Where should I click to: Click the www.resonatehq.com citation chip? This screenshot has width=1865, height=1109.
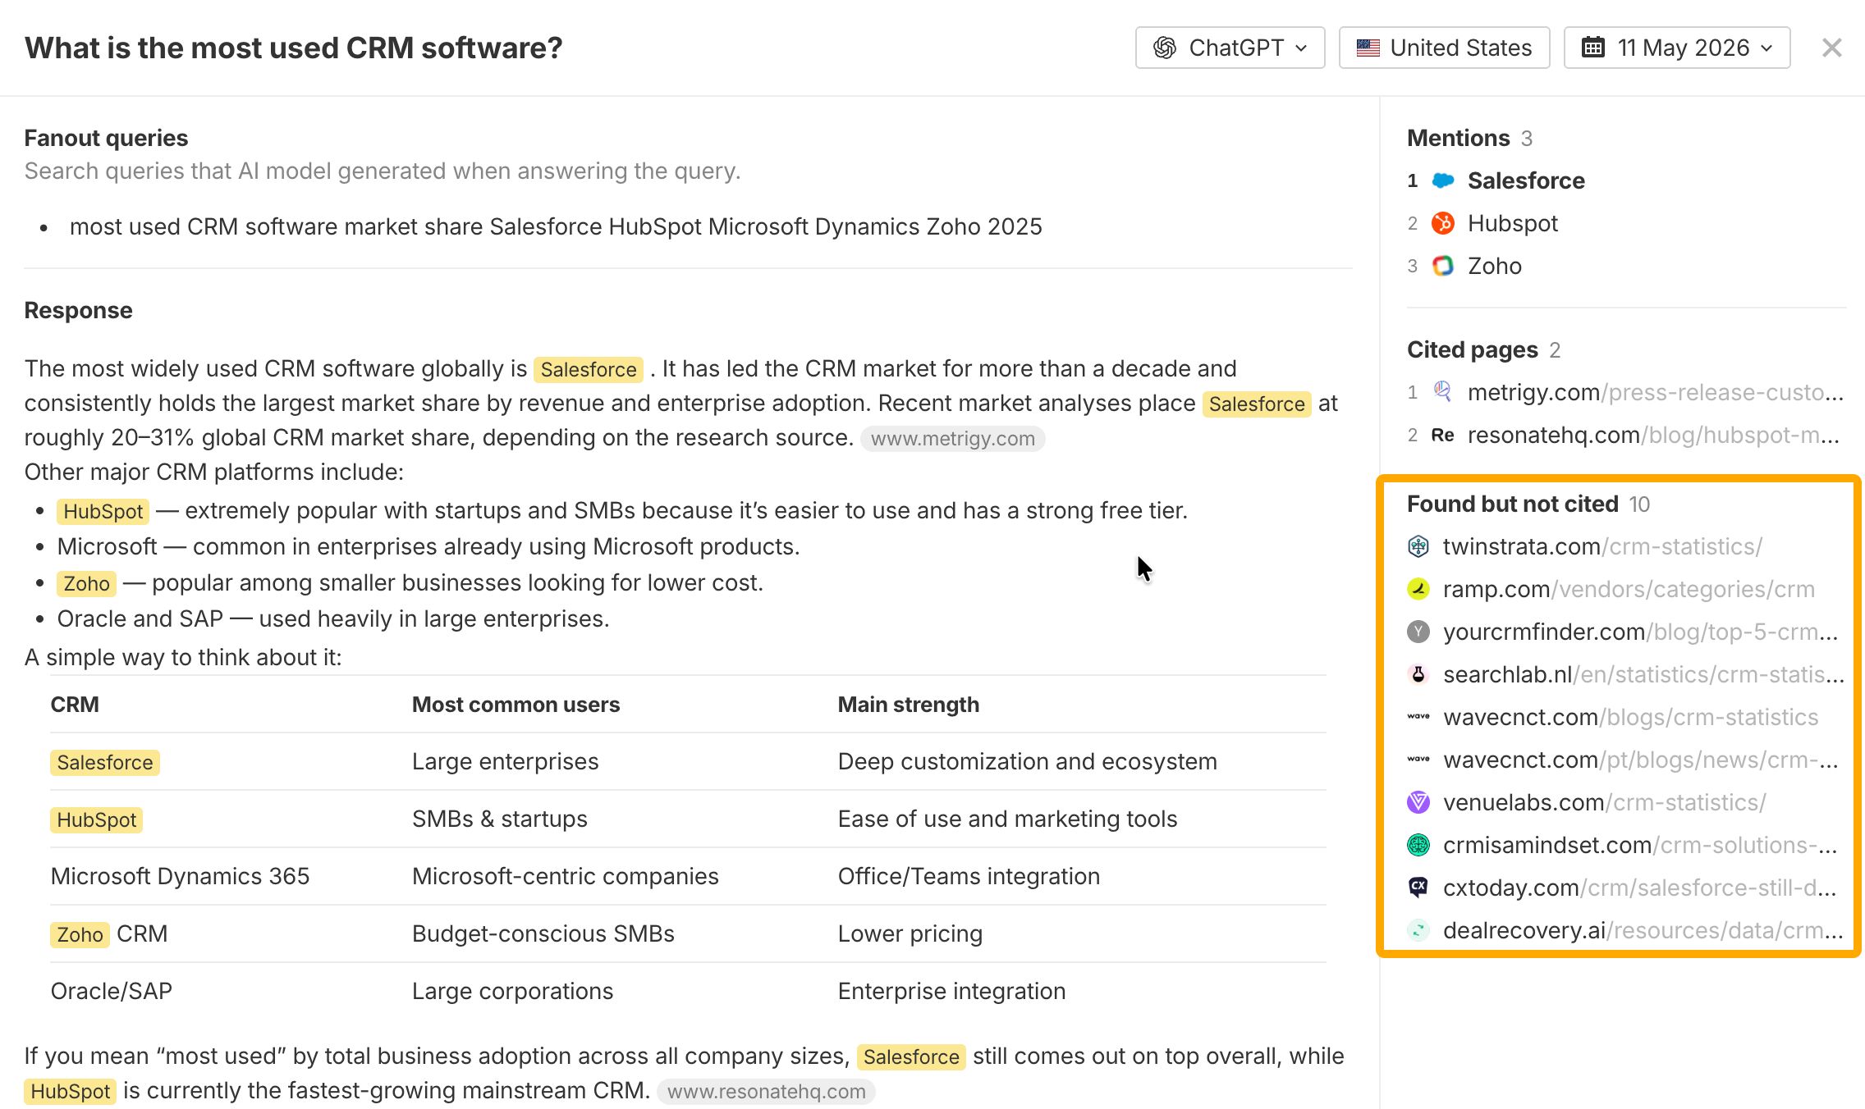coord(766,1092)
